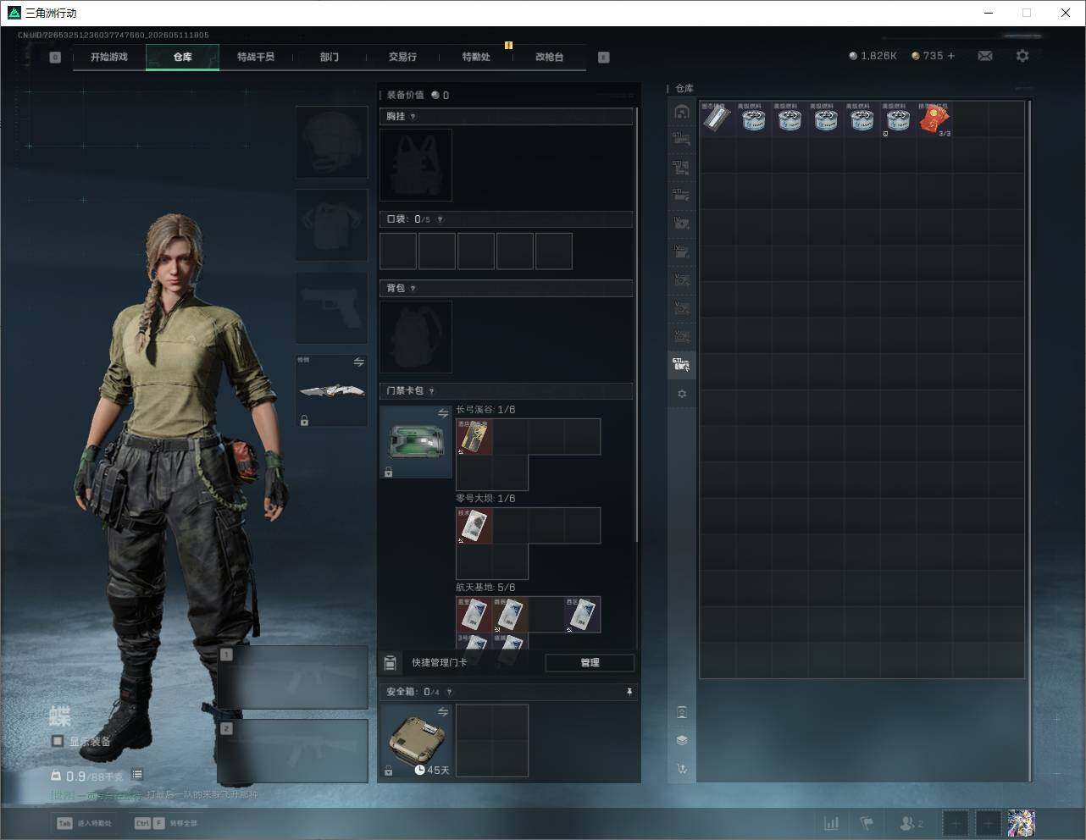Click the equipment panel scrollbar

tap(636, 326)
